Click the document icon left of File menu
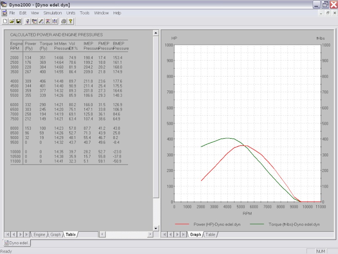 click(x=4, y=13)
